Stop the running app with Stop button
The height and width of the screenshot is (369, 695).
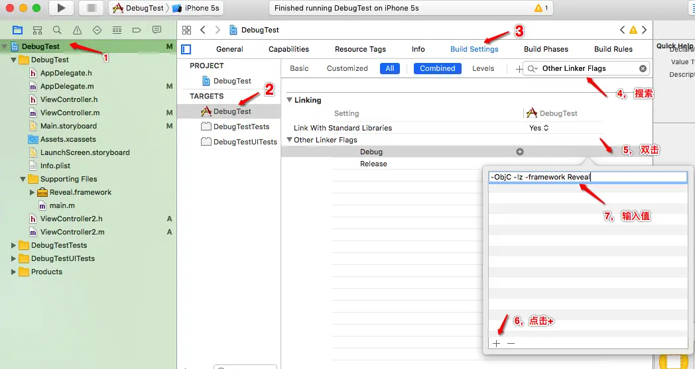[92, 8]
